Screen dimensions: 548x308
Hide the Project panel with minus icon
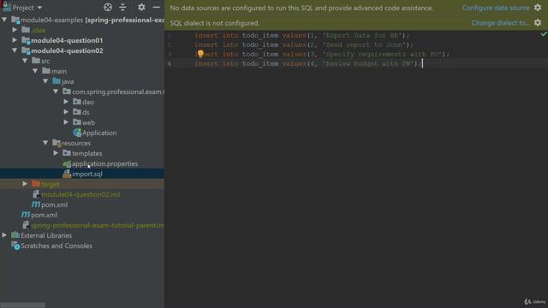click(x=156, y=7)
